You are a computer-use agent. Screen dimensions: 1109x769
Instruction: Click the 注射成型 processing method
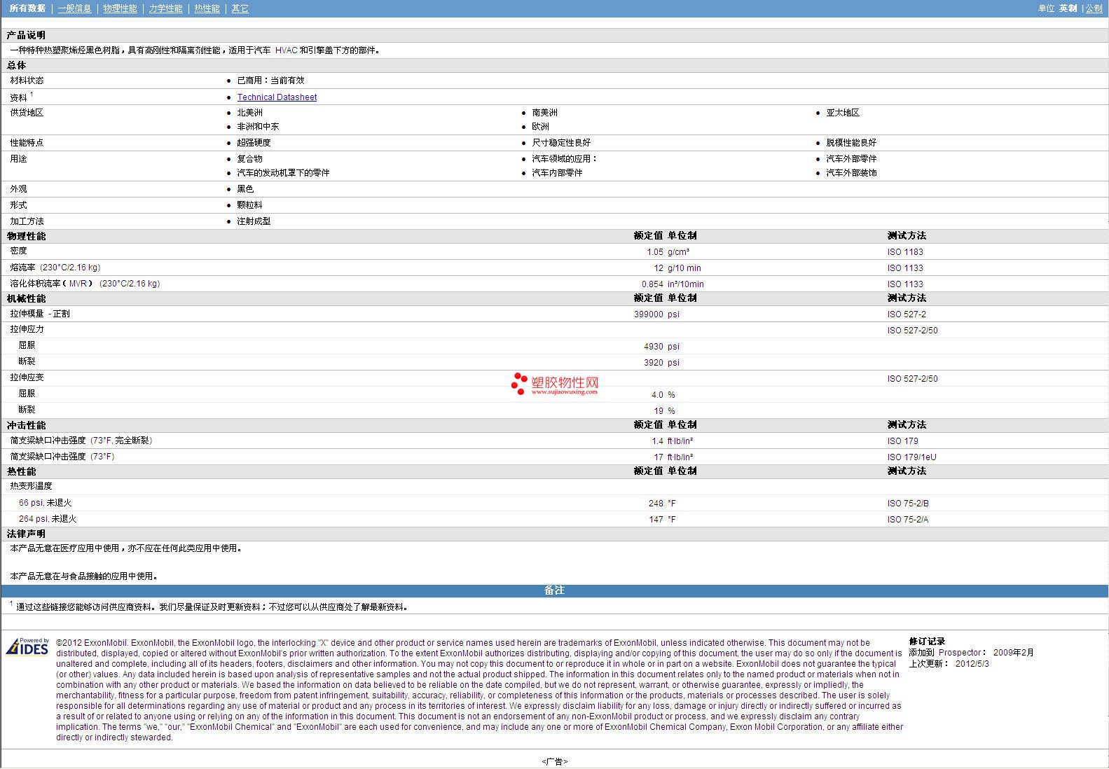pos(254,221)
